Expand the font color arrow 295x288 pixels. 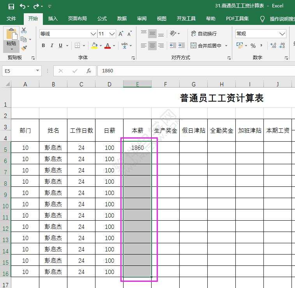click(114, 46)
